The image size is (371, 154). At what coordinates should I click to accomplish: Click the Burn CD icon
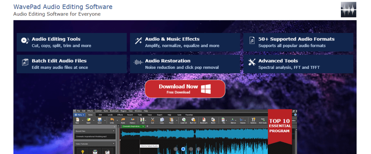tap(193, 120)
